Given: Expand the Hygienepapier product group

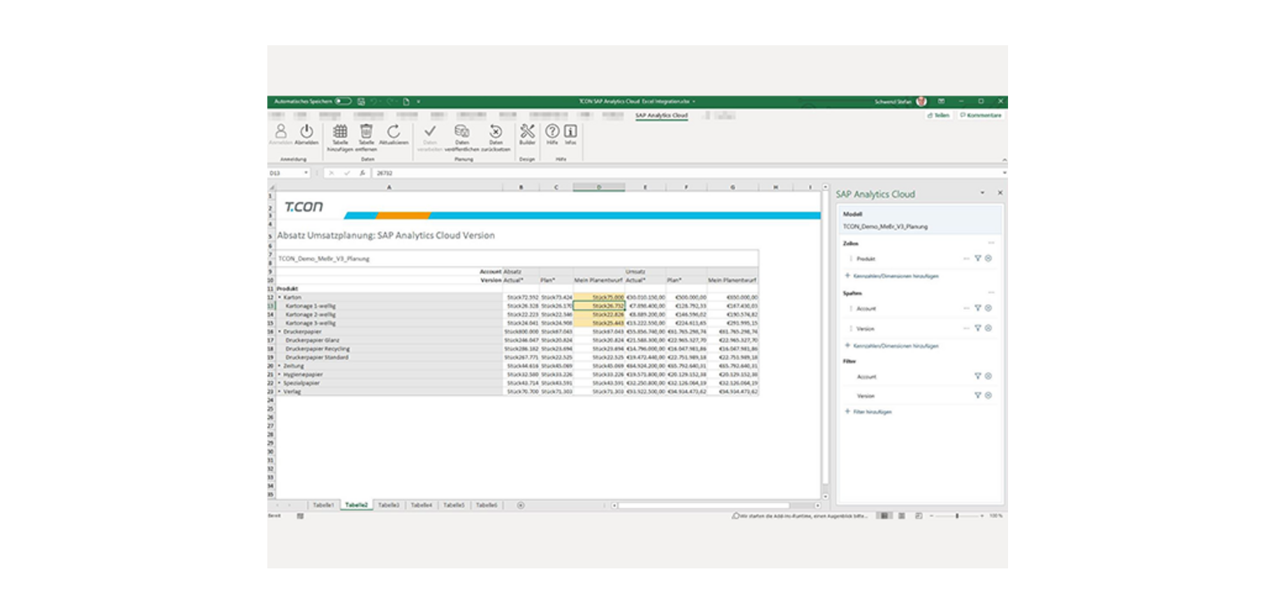Looking at the screenshot, I should (279, 375).
